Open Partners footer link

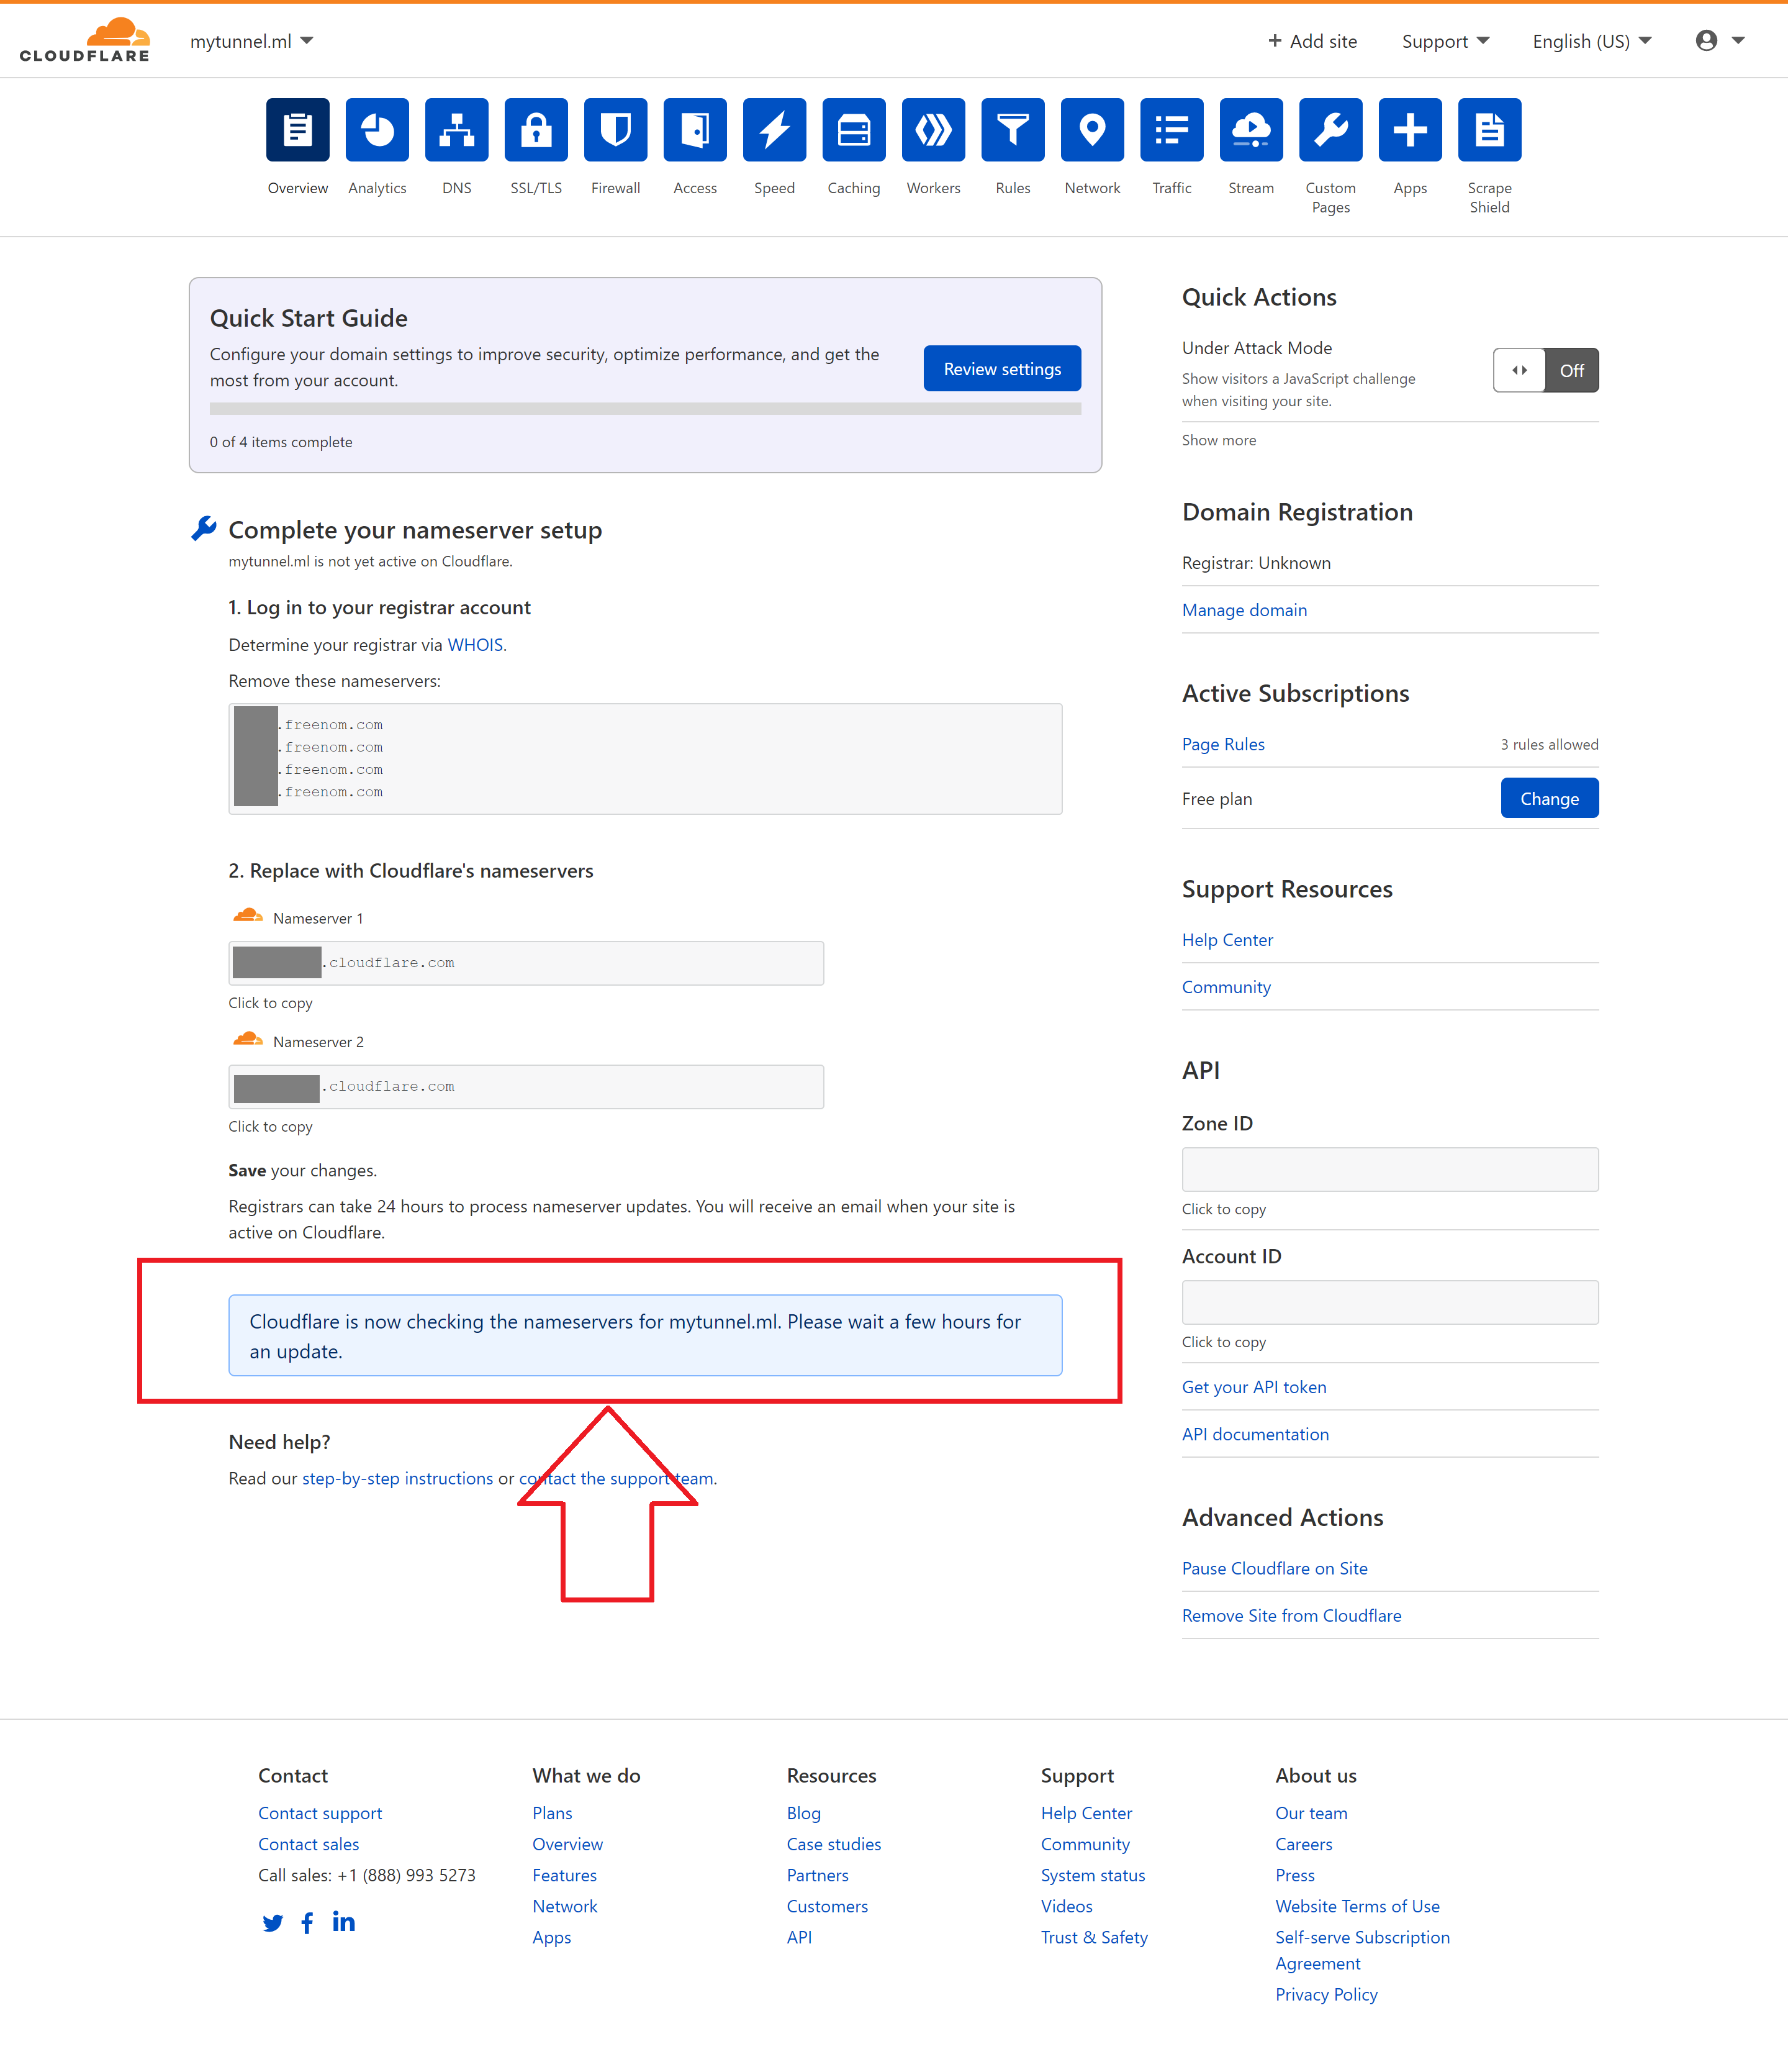click(818, 1875)
